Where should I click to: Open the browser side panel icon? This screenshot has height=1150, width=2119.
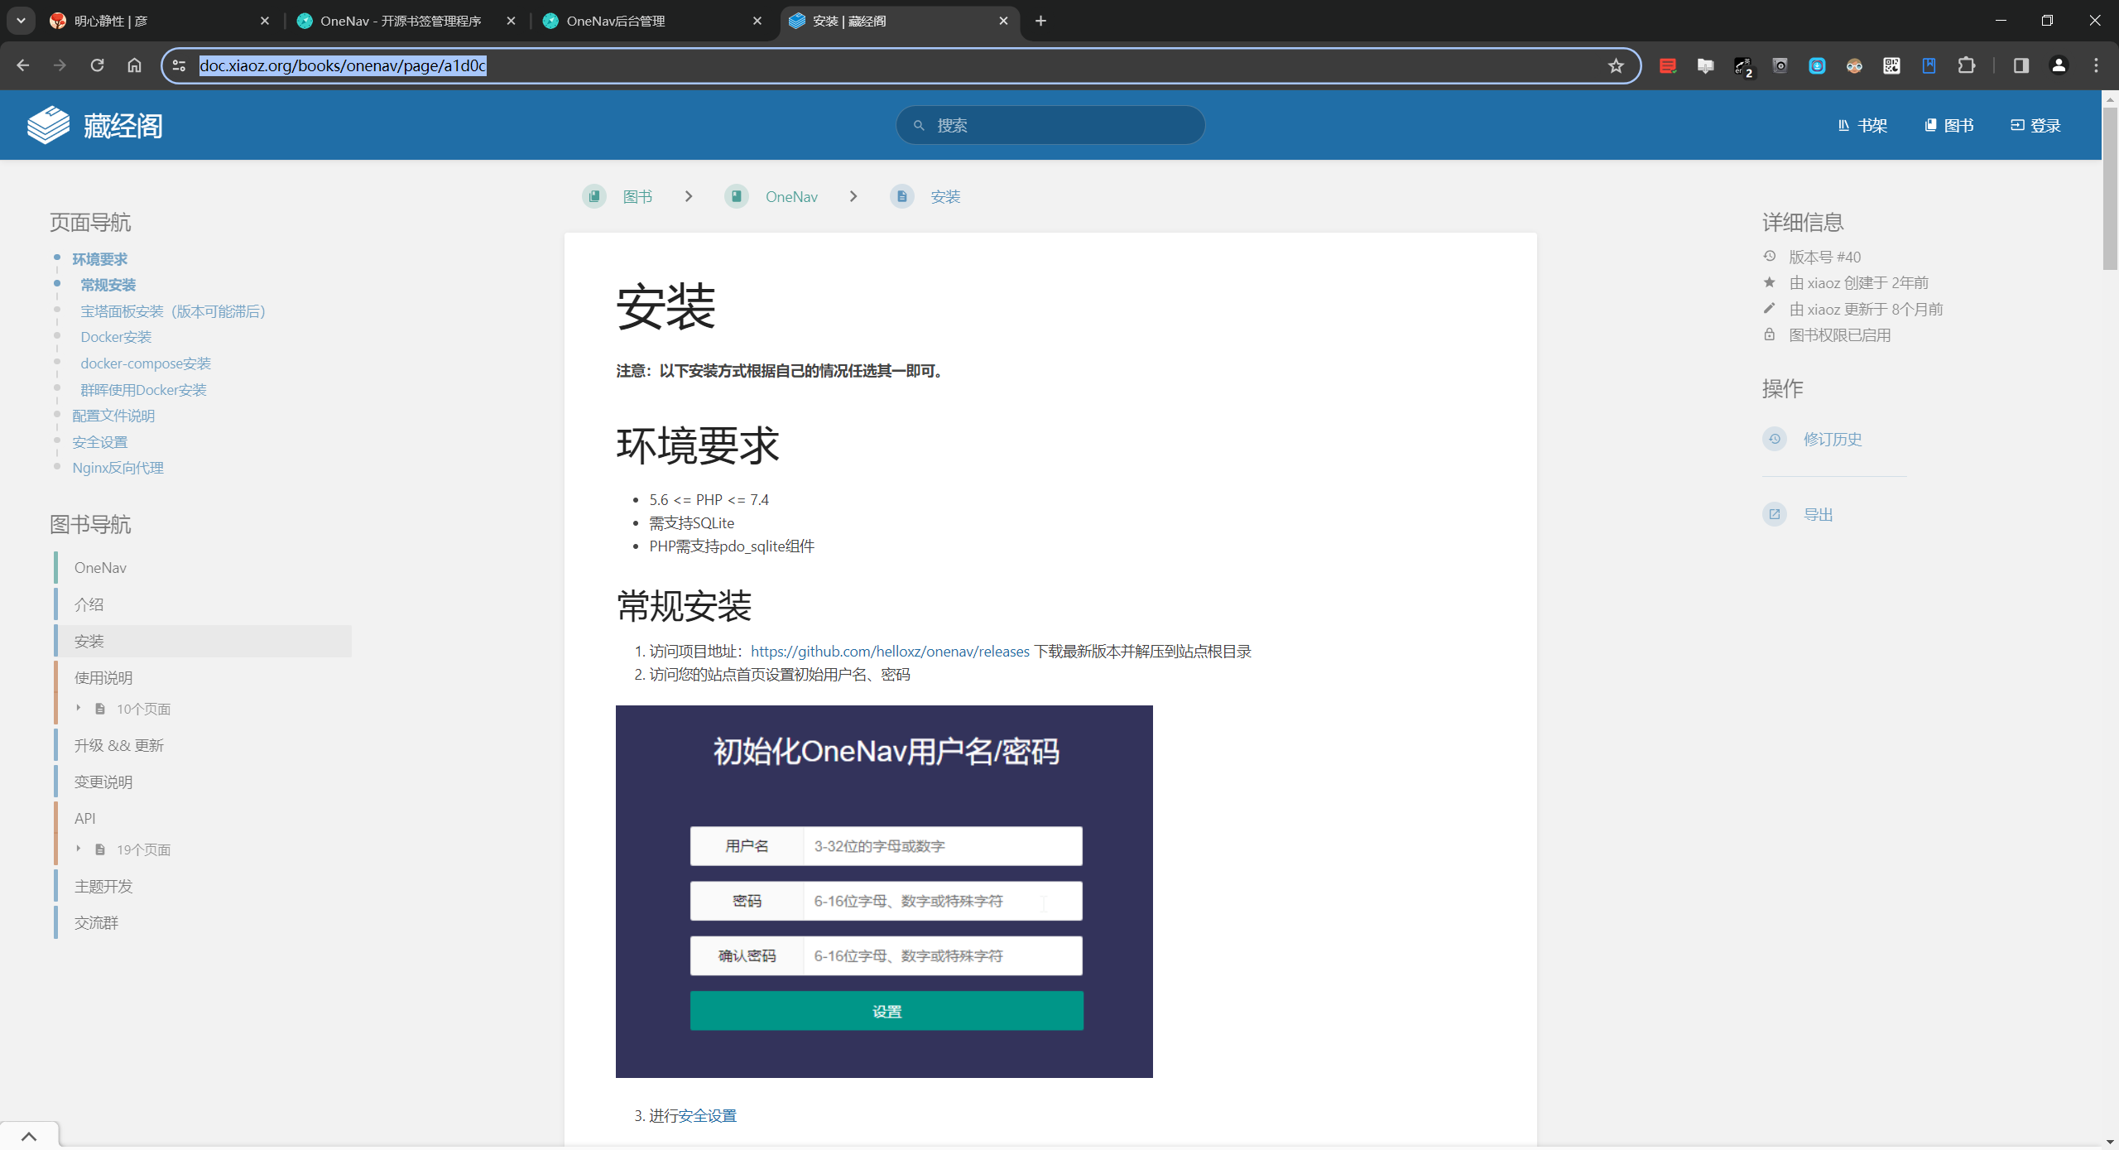[2020, 65]
